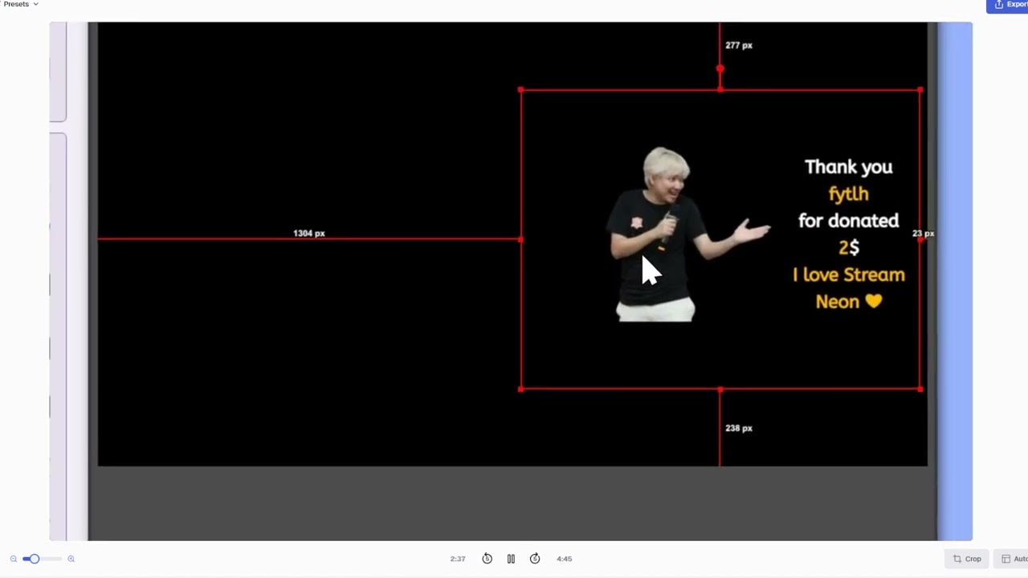The image size is (1028, 578).
Task: Click the Export button
Action: (1009, 5)
